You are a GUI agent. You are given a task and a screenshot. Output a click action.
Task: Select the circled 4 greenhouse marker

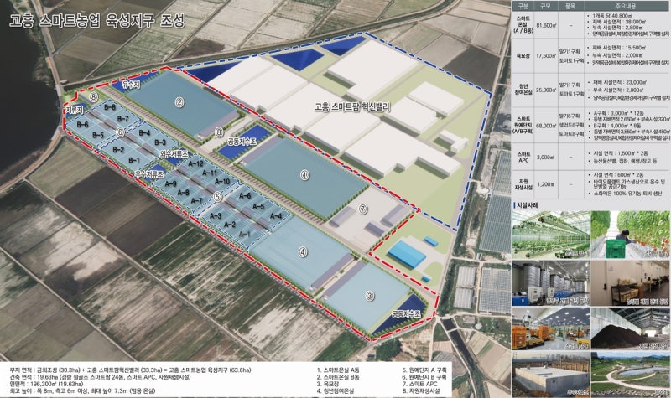(x=303, y=252)
